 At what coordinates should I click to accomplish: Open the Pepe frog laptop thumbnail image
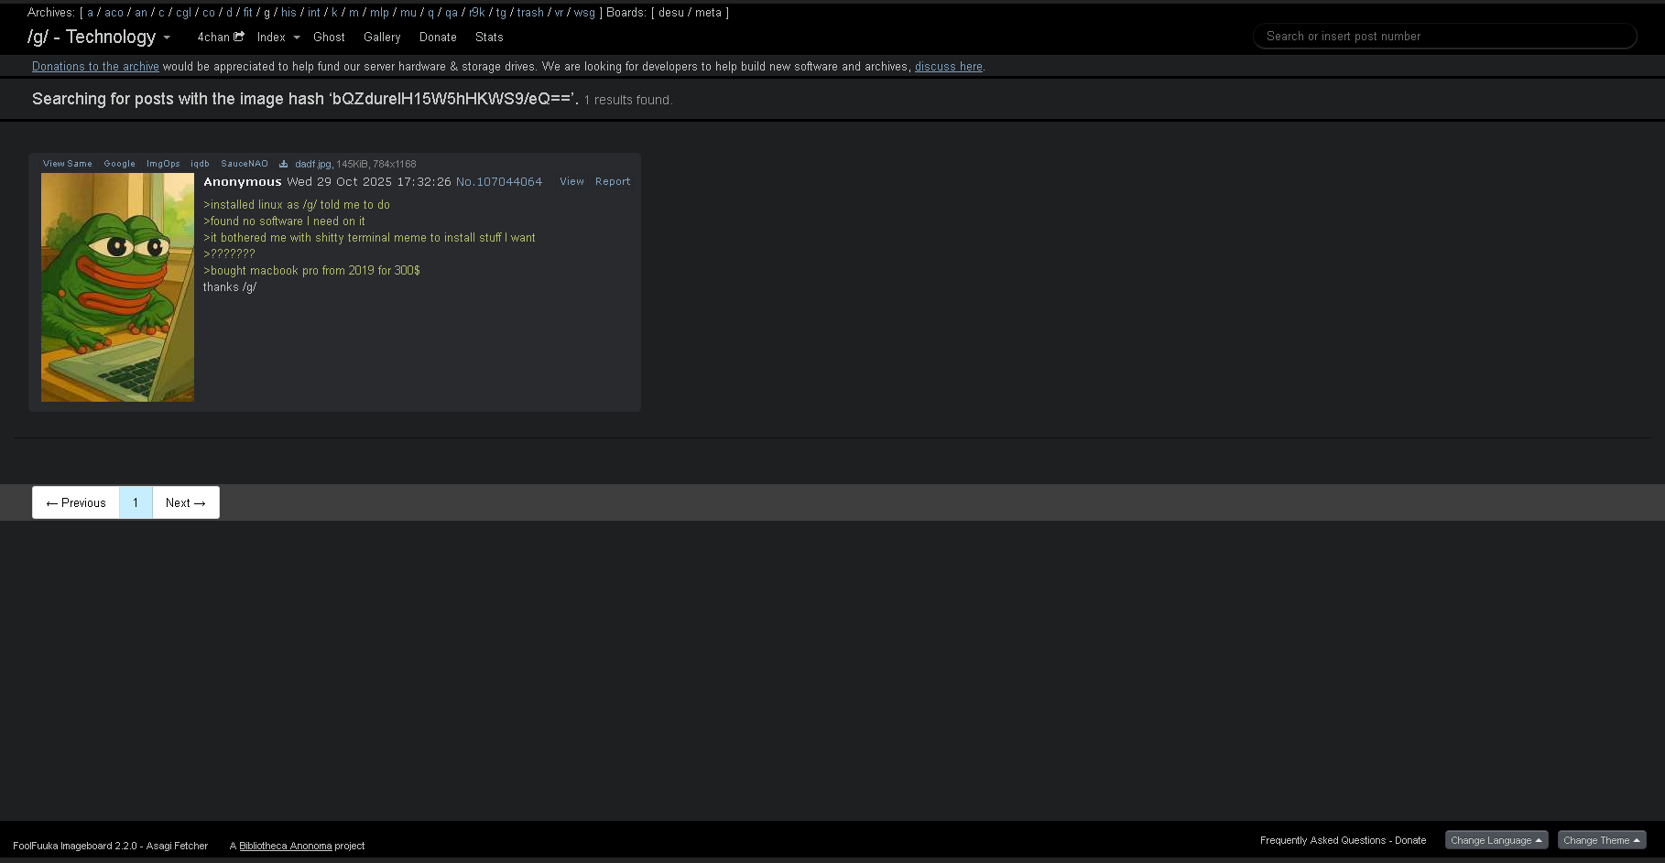click(117, 287)
